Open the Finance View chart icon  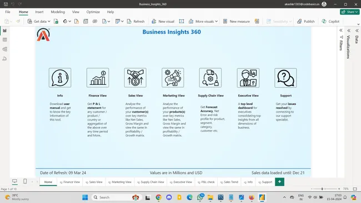pyautogui.click(x=98, y=78)
